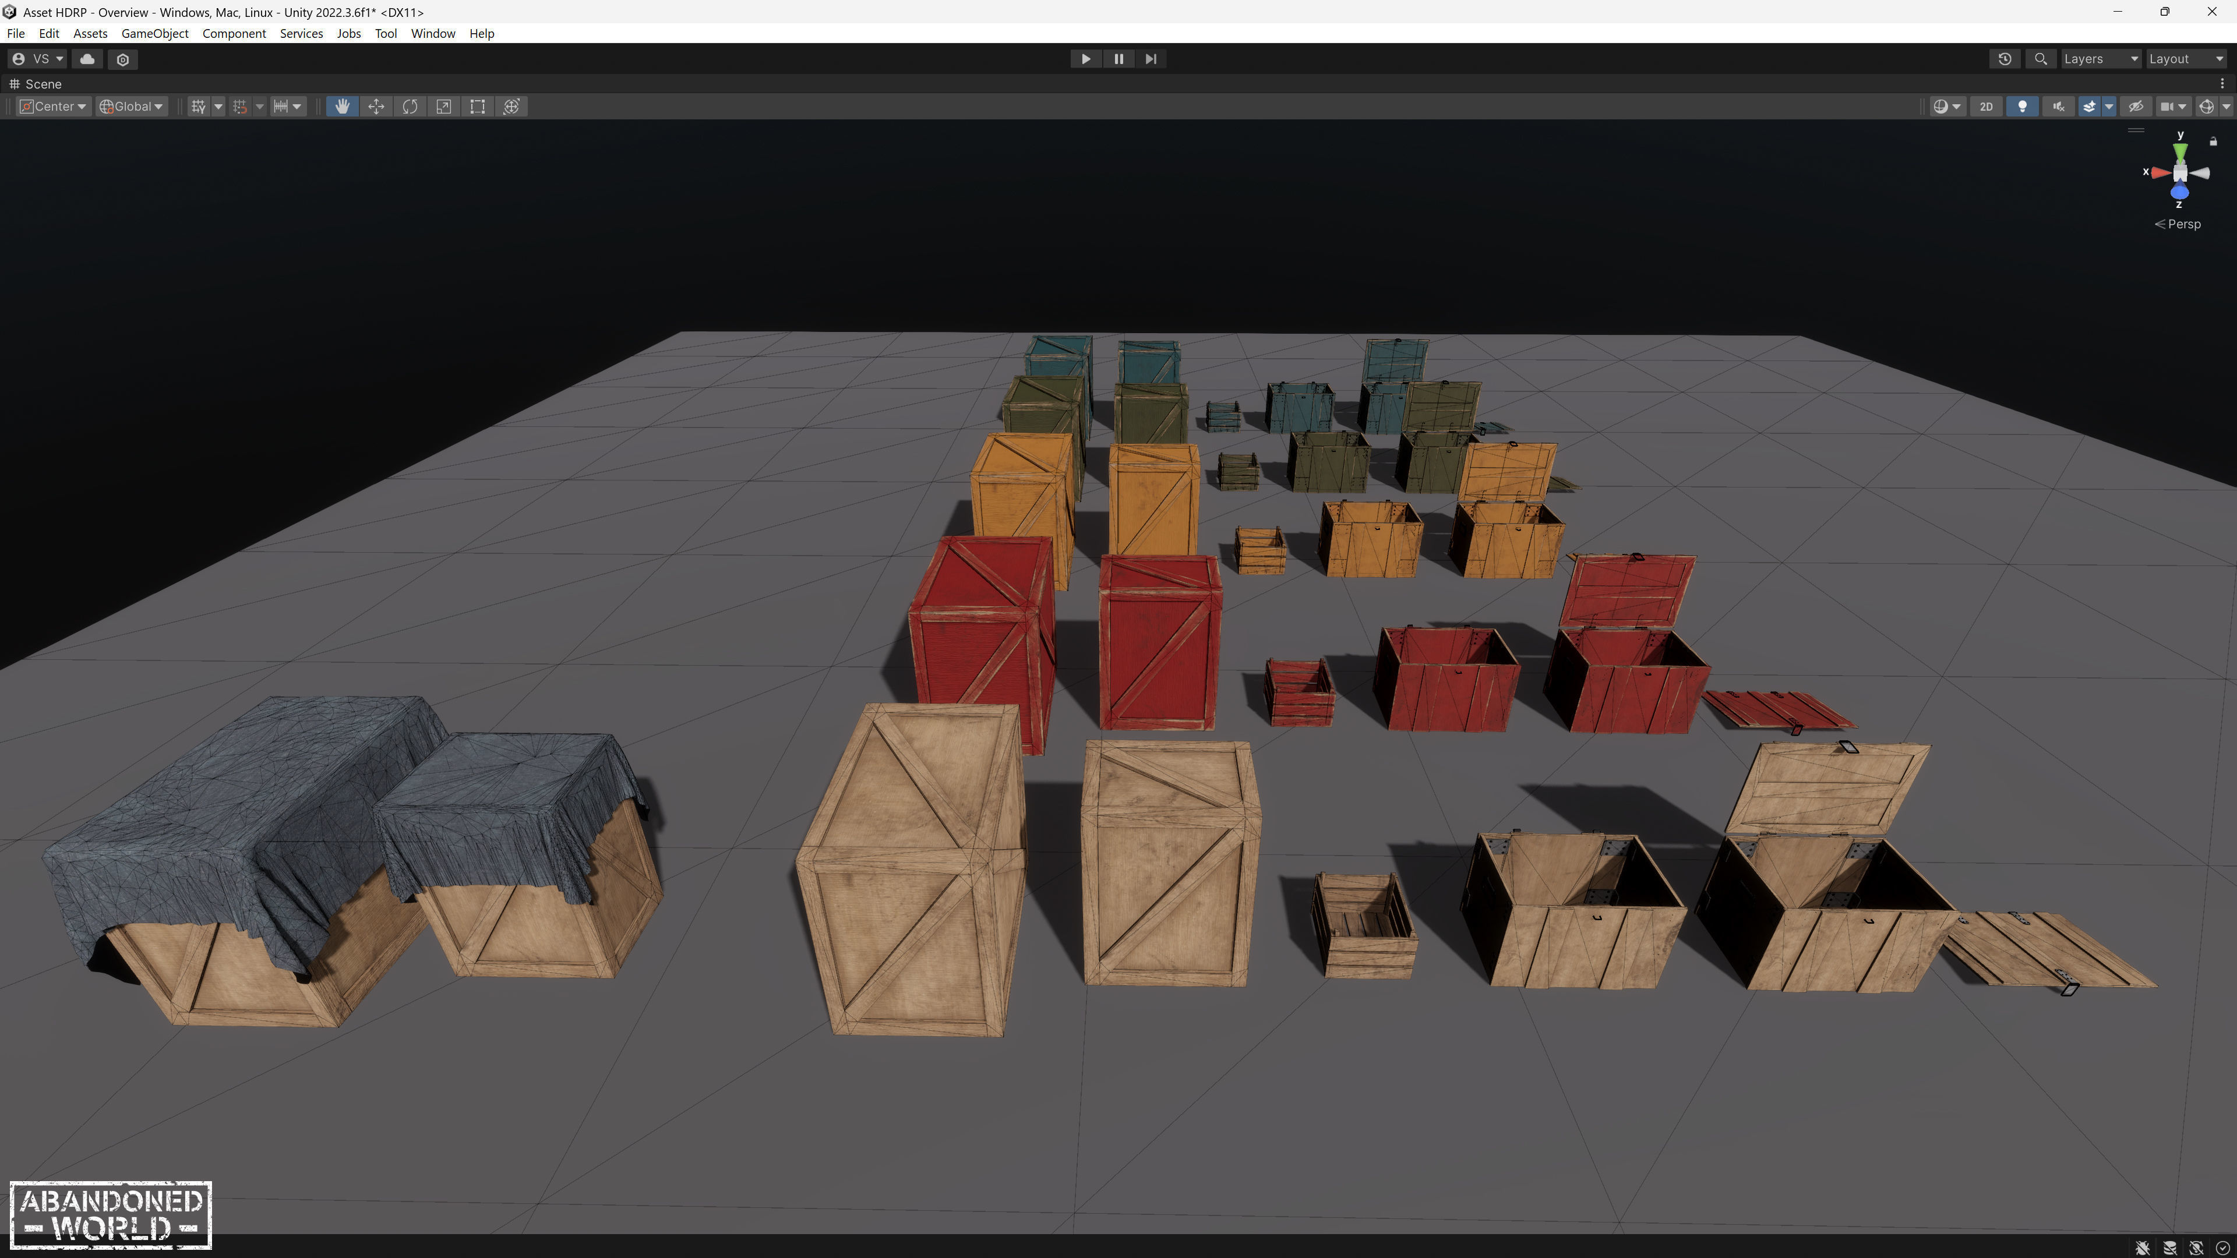Click the auto generate lighting status icon

[x=2196, y=1248]
